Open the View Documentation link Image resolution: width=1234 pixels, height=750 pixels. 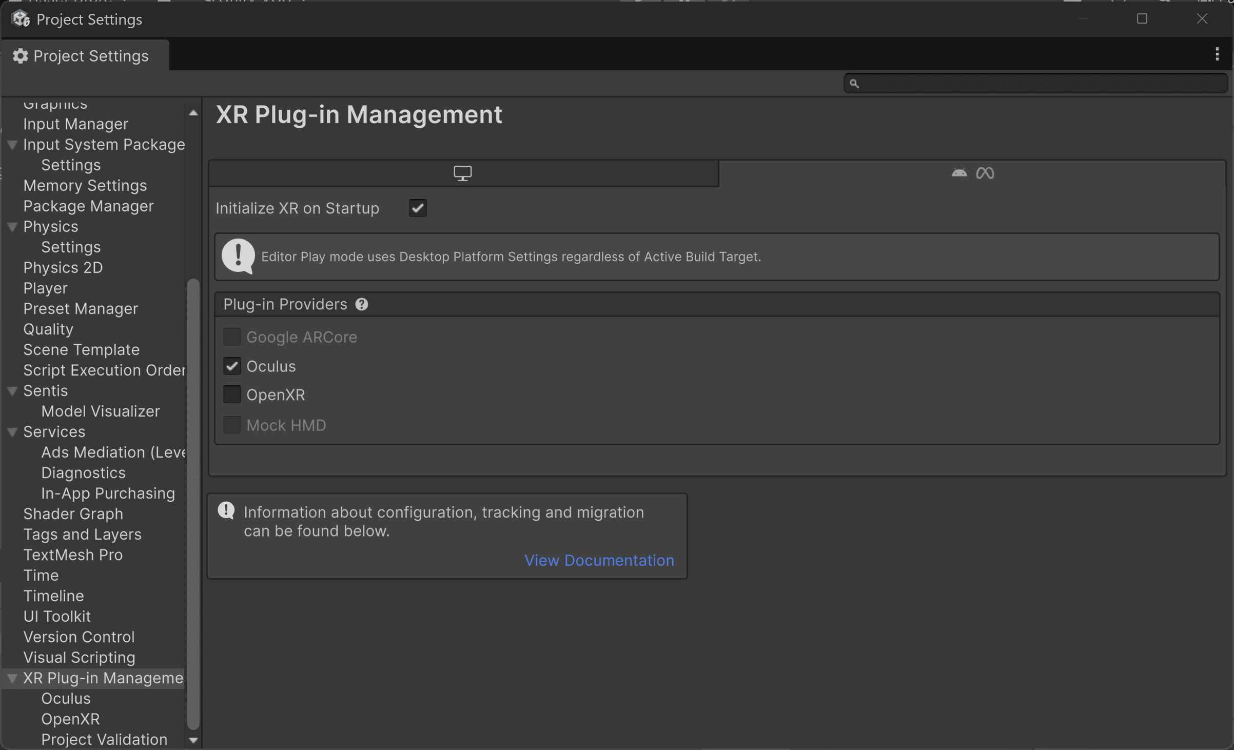coord(599,561)
